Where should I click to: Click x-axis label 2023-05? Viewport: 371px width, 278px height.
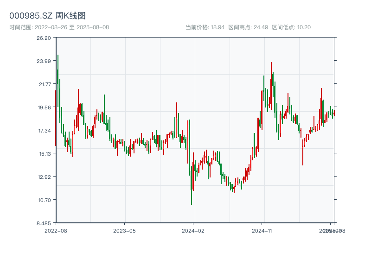124,231
